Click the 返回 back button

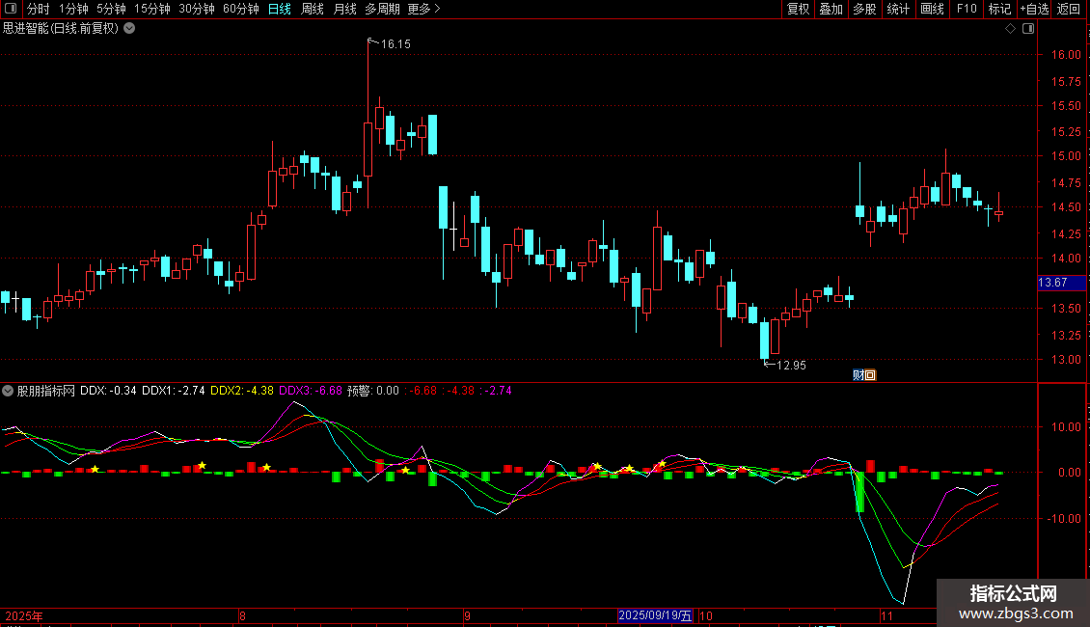[x=1069, y=9]
